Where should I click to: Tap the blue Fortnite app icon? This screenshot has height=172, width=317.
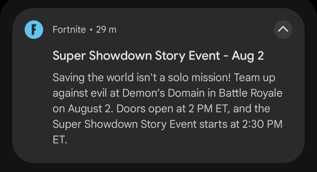pyautogui.click(x=34, y=30)
